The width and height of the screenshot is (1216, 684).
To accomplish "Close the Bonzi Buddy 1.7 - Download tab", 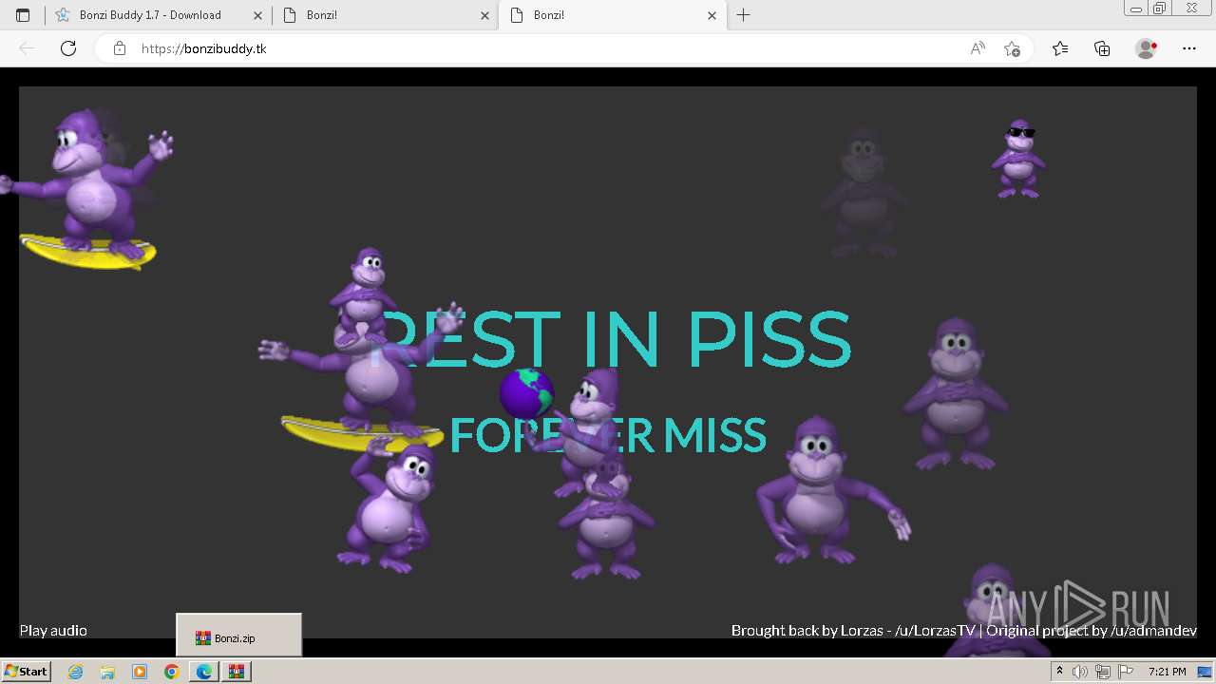I will (257, 15).
